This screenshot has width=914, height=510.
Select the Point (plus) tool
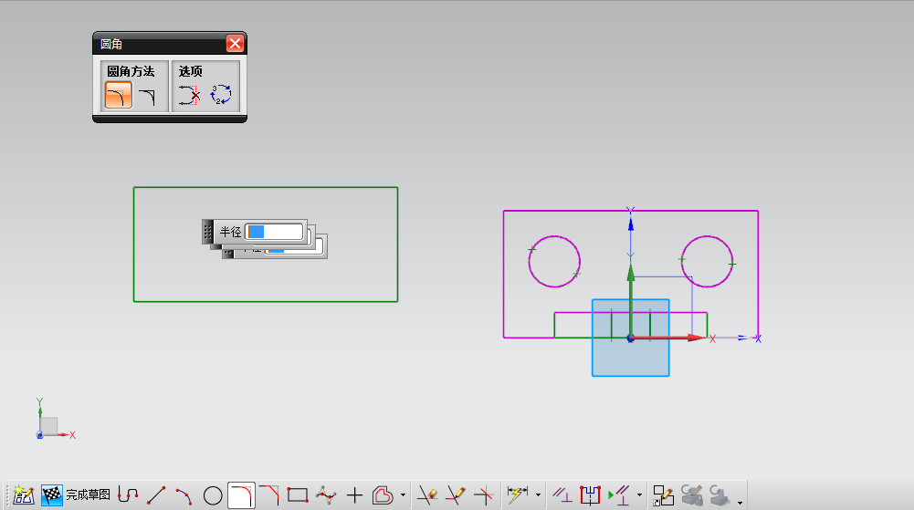(x=354, y=495)
